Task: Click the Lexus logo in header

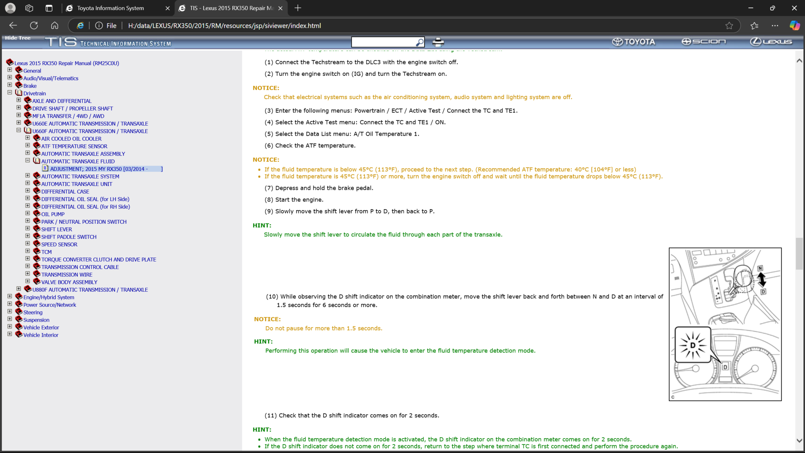Action: point(771,42)
